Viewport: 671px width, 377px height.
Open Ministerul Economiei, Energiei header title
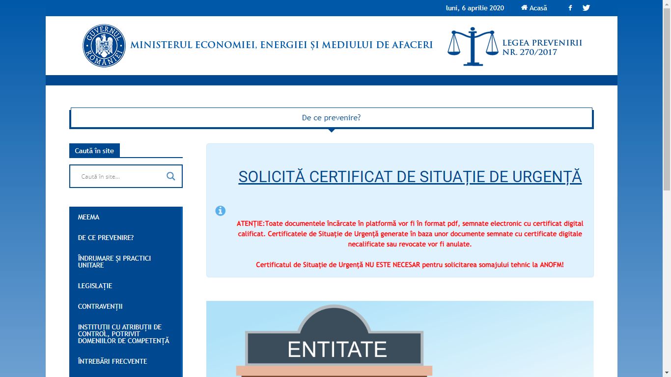pyautogui.click(x=281, y=45)
